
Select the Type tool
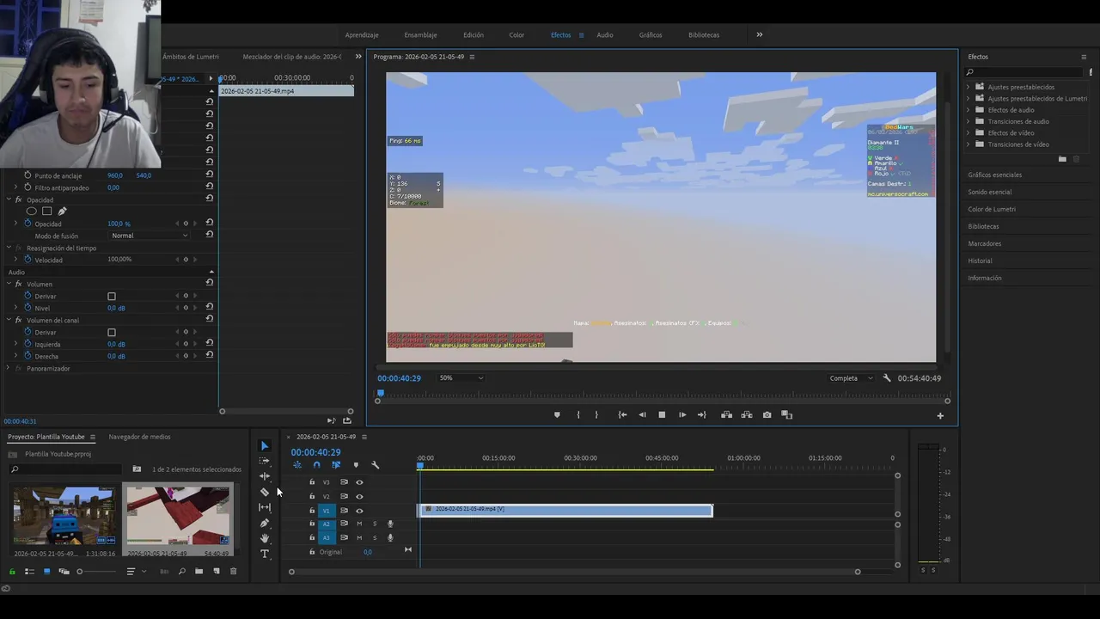point(265,554)
